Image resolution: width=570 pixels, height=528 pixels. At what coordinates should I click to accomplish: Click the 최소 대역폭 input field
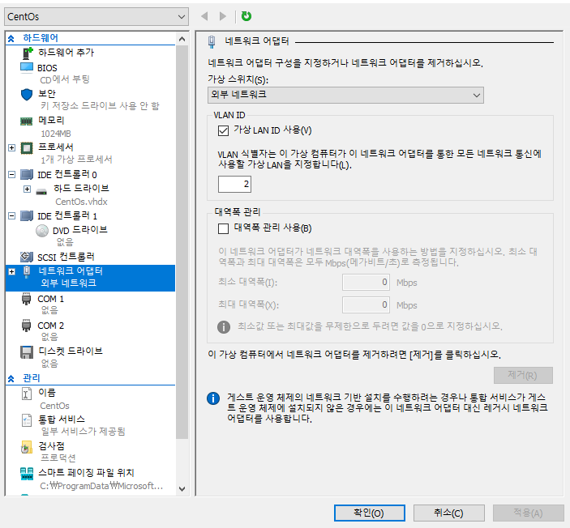pyautogui.click(x=366, y=283)
